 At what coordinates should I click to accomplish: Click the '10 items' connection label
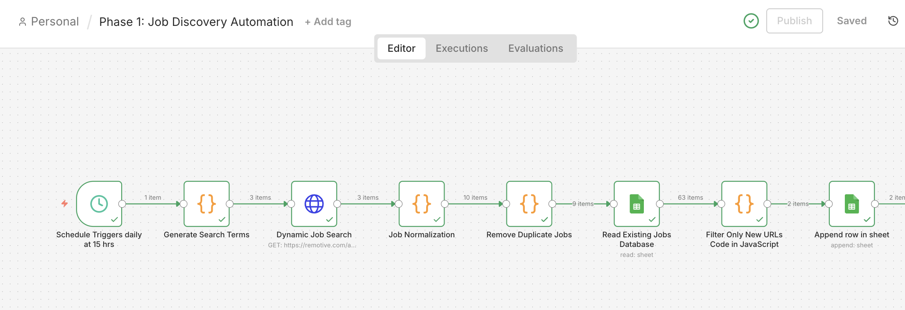click(475, 198)
